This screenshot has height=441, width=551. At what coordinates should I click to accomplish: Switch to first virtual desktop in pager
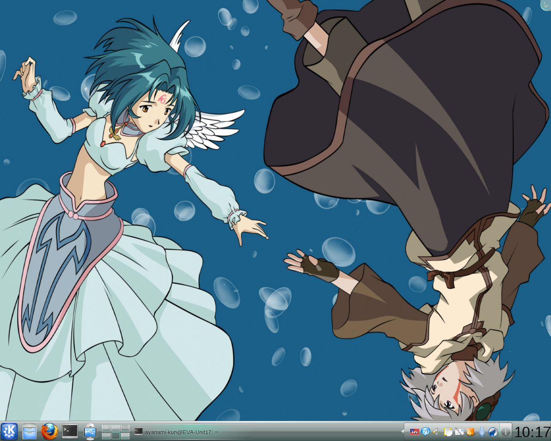pos(106,428)
